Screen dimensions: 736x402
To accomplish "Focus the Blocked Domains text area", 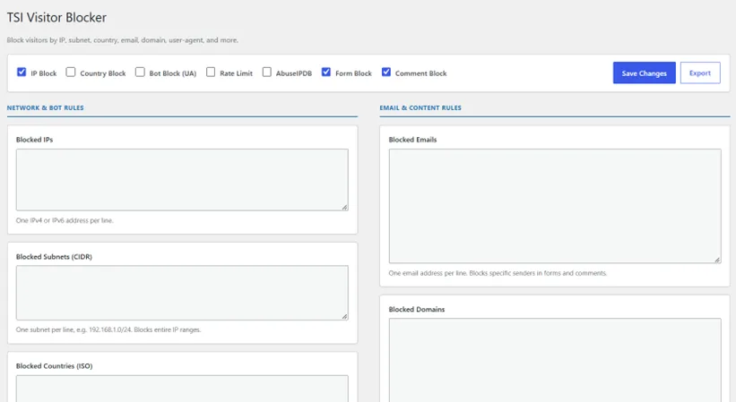I will [x=555, y=360].
